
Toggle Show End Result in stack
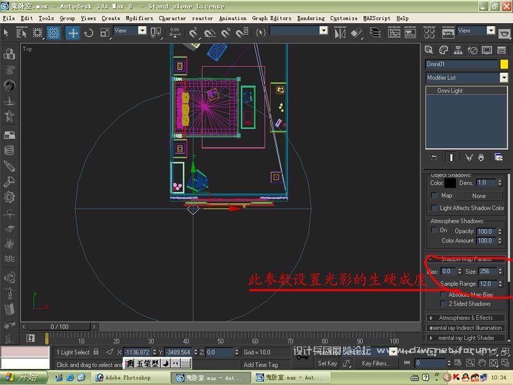point(451,157)
